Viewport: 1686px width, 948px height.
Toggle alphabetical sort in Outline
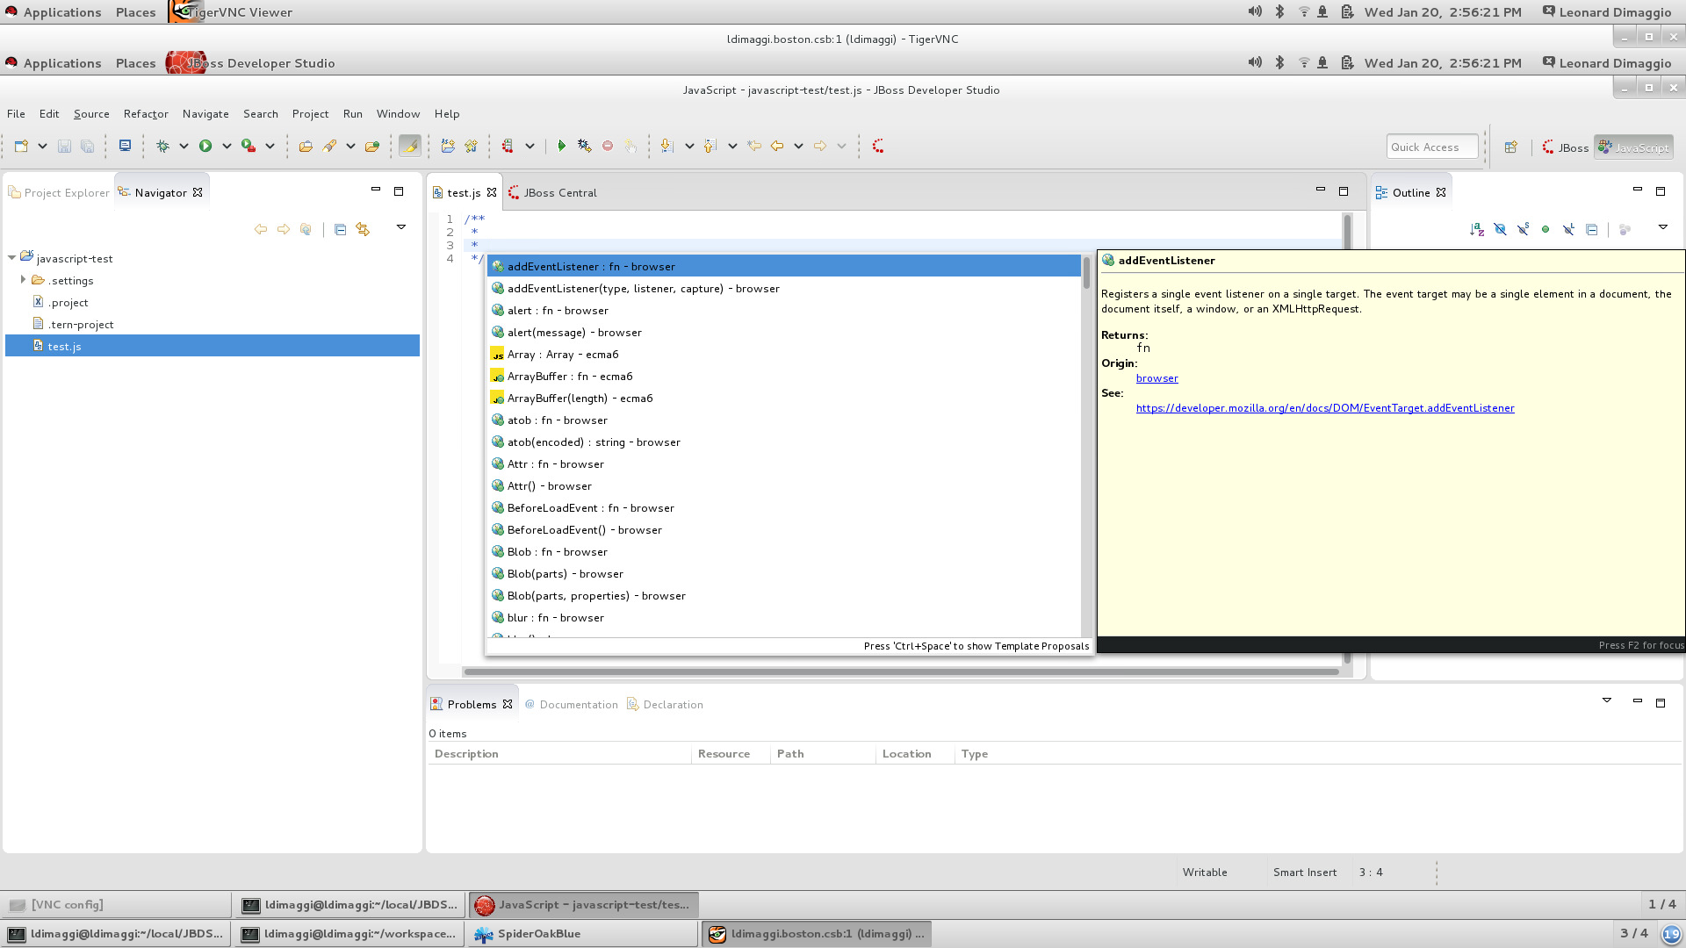(1476, 229)
